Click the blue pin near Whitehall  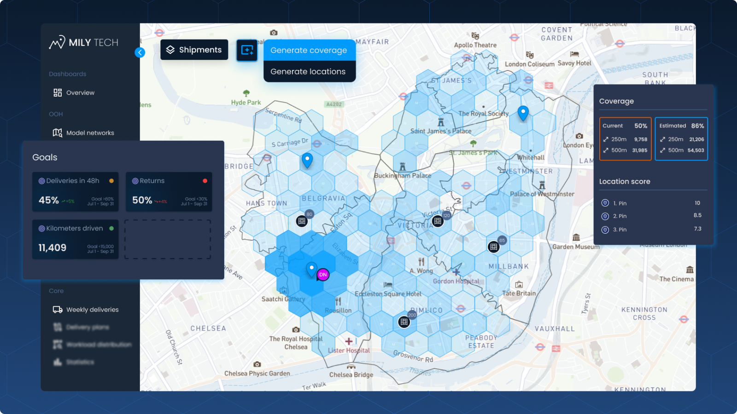523,113
